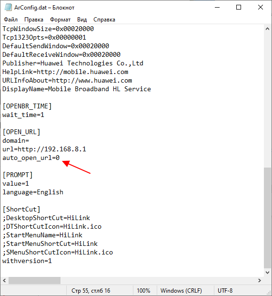
Task: Click the vertical scrollbar thumb
Action: pos(267,218)
